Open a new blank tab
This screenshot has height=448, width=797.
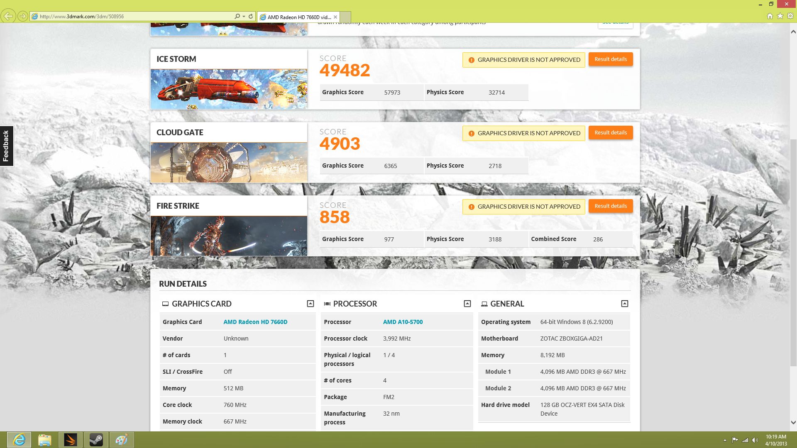(346, 17)
